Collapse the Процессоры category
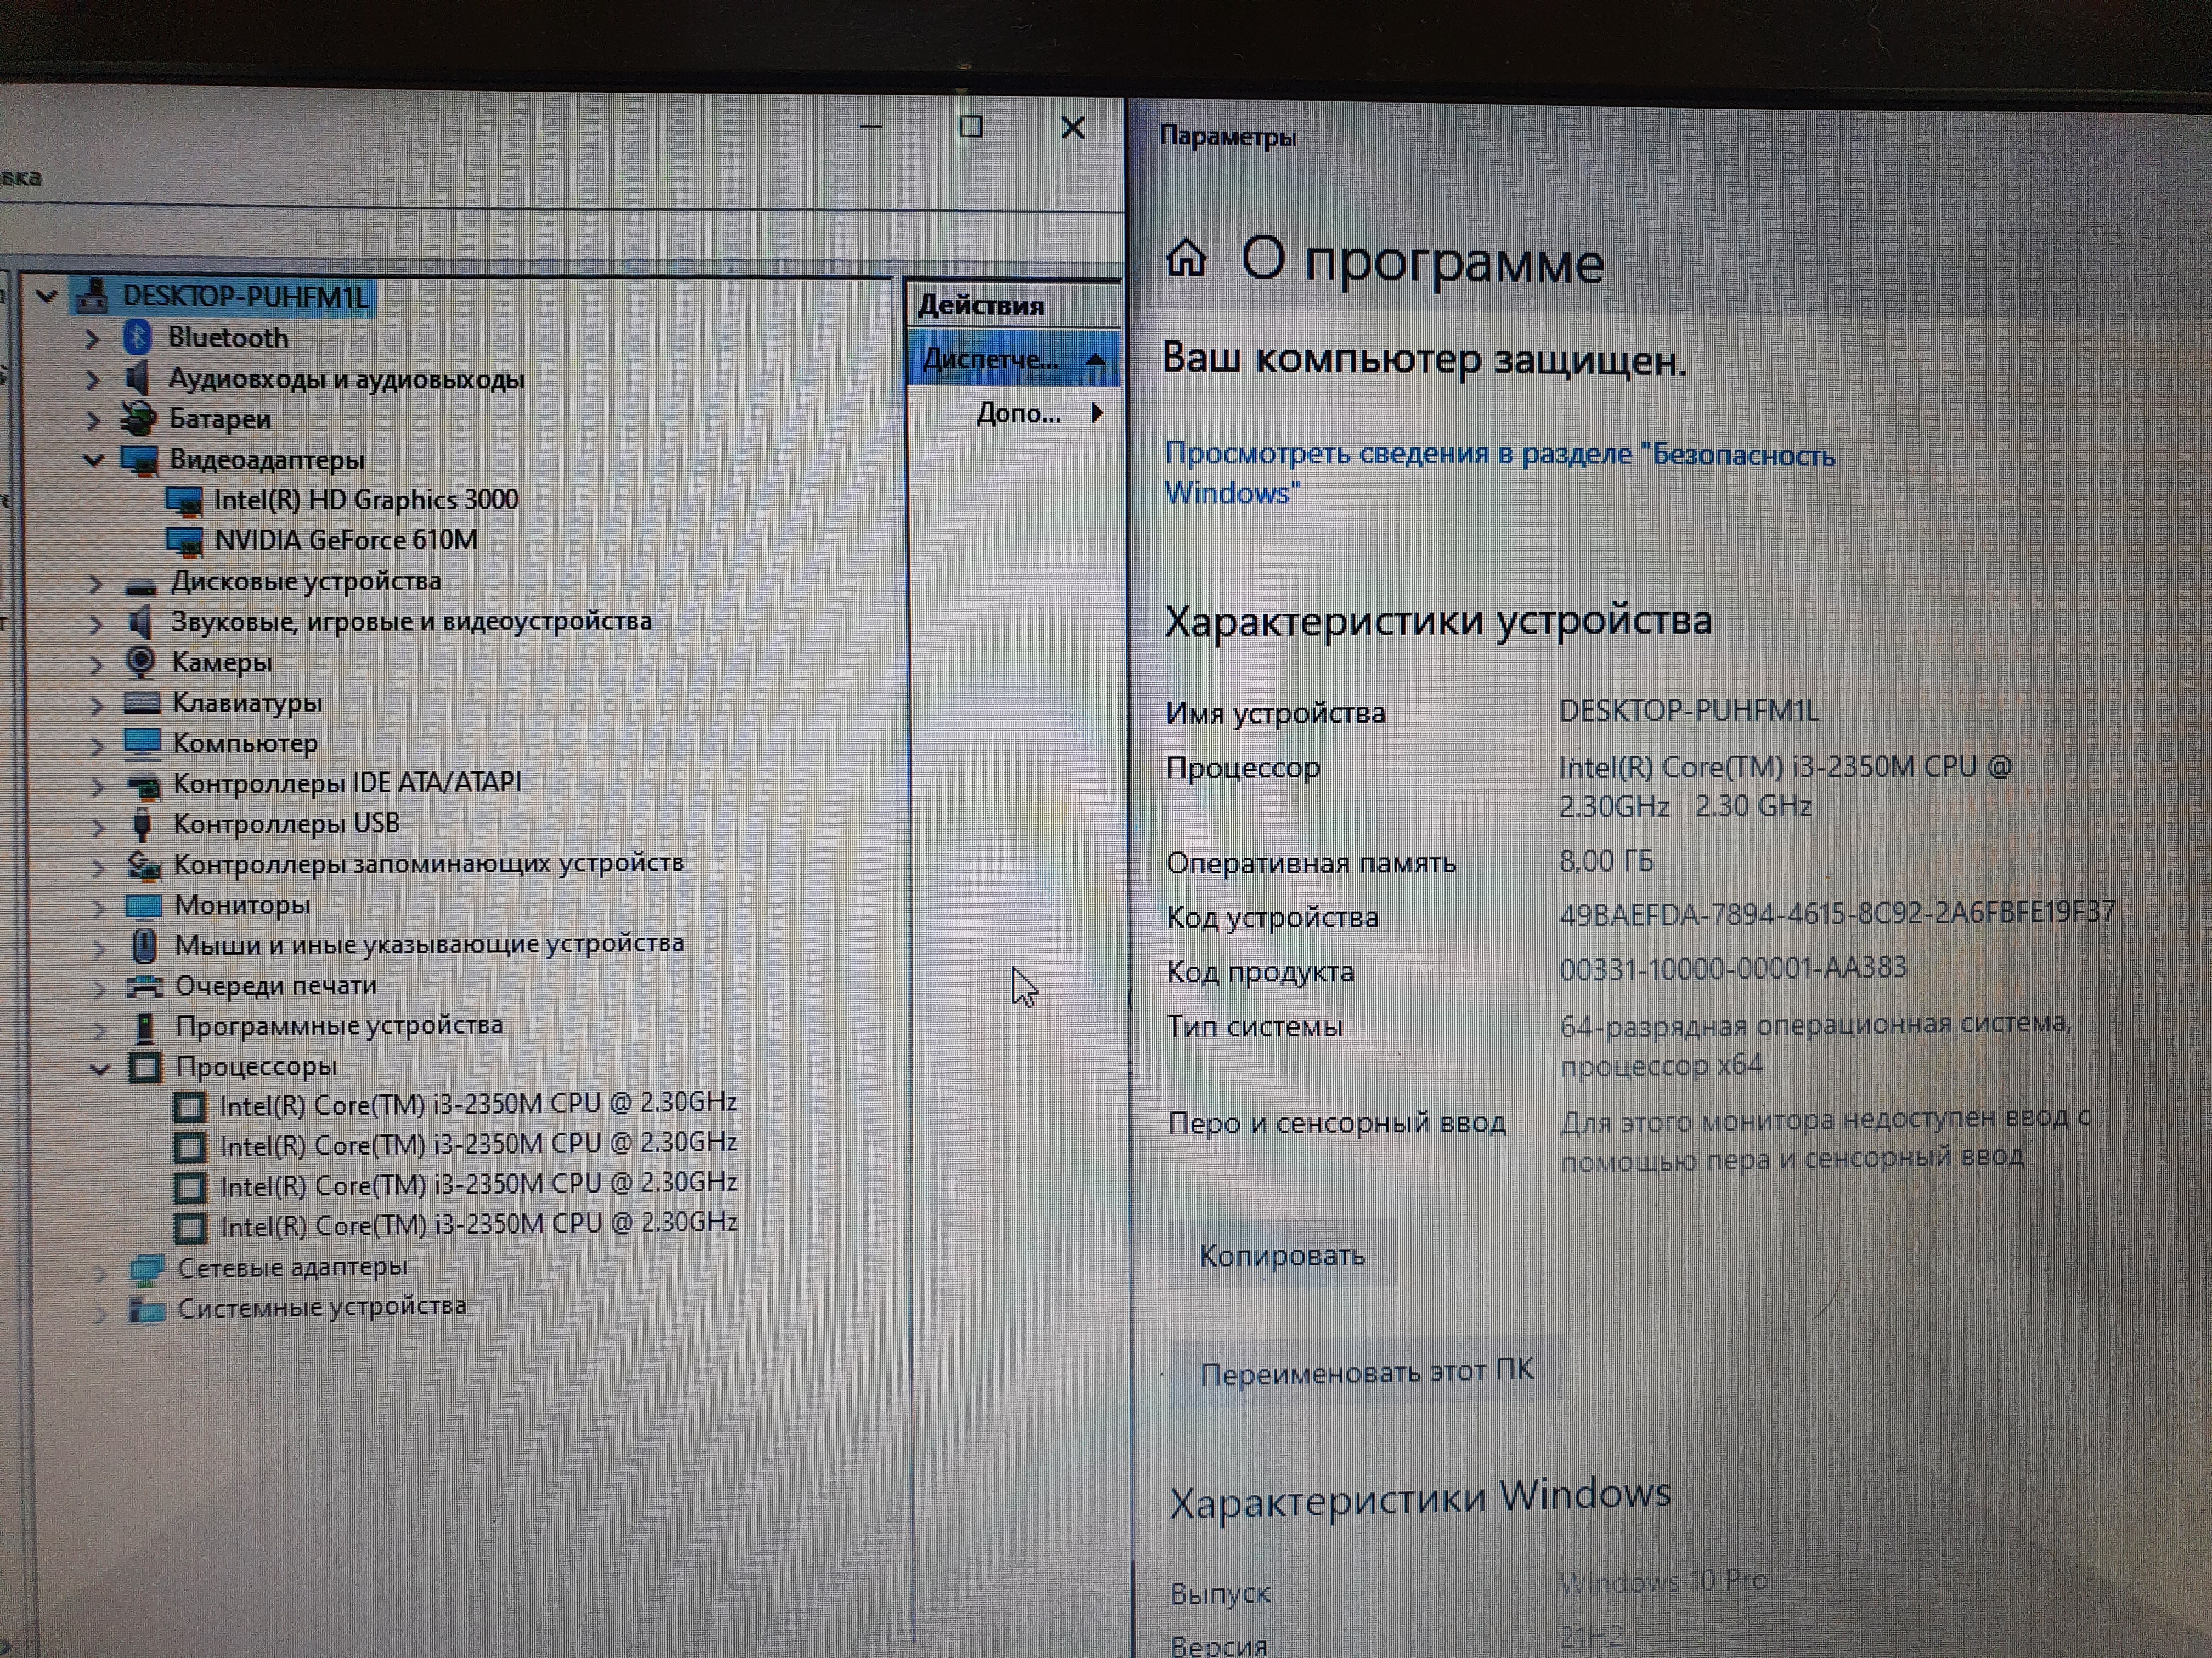 99,1069
